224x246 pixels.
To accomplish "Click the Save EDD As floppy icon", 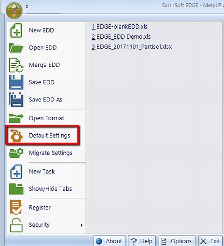I will pos(16,100).
